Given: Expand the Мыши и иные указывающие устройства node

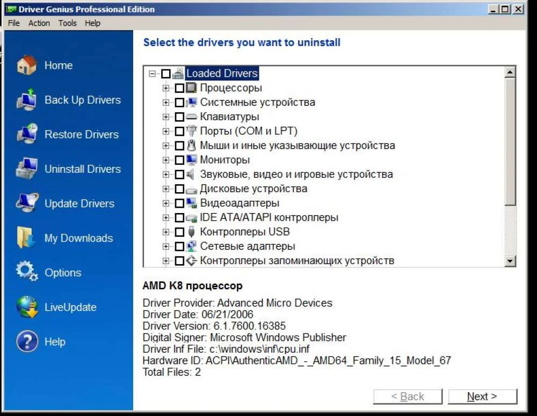Looking at the screenshot, I should pyautogui.click(x=166, y=145).
